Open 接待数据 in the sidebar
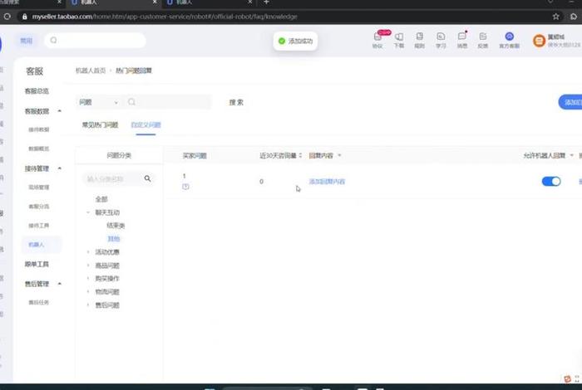Viewport: 582px width, 390px height. click(x=38, y=129)
